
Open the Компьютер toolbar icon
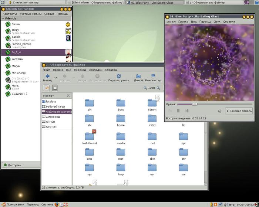[153, 78]
